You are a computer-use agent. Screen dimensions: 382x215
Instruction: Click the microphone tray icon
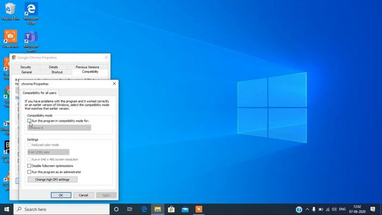[x=314, y=210]
